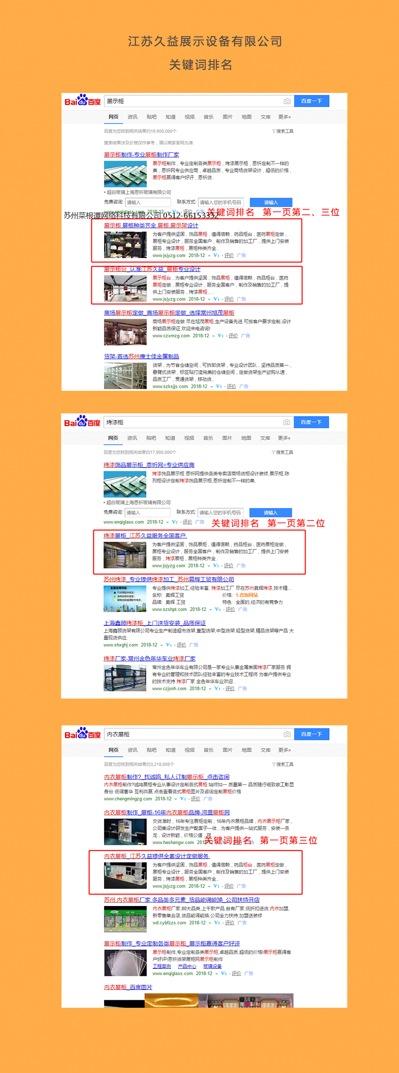Open result 上海鑫顾烤漆柜_上门送货安装_品质保证
This screenshot has height=1073, width=399.
(x=154, y=623)
